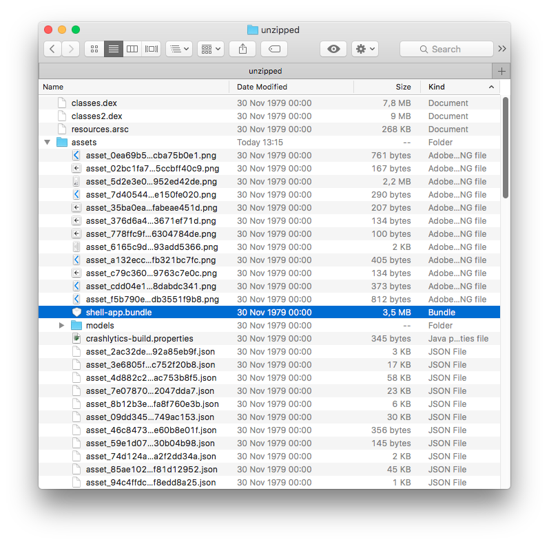Image resolution: width=549 pixels, height=544 pixels.
Task: Click the assets folder icon
Action: tap(62, 142)
